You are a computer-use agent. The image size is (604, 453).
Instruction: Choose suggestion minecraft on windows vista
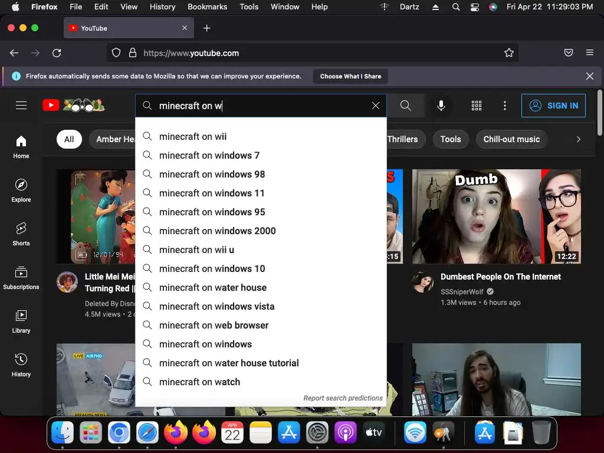[x=261, y=306]
